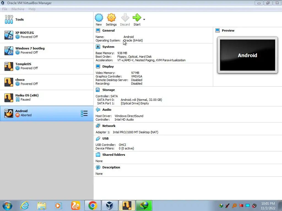The width and height of the screenshot is (282, 211).
Task: Launch Internet Explorer from the taskbar
Action: (25, 206)
